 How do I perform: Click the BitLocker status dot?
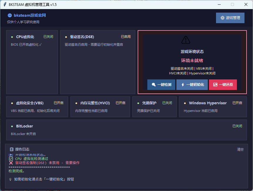(x=12, y=126)
